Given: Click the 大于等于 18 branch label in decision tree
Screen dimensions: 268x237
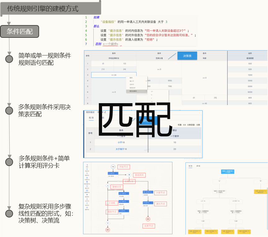Looking at the screenshot, I should (236, 201).
